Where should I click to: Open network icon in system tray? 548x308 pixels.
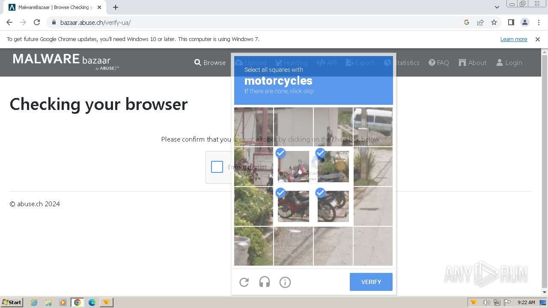[497, 302]
